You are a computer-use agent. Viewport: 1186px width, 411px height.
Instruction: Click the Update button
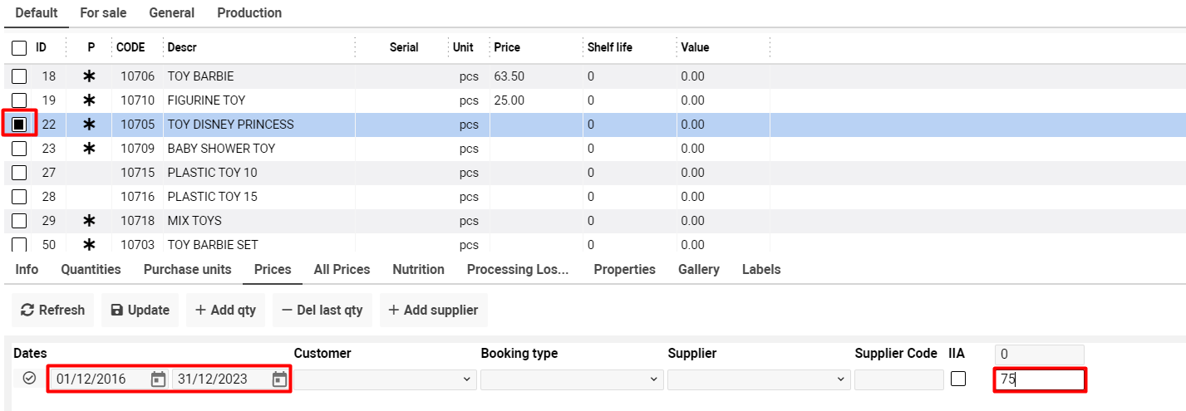pyautogui.click(x=140, y=310)
